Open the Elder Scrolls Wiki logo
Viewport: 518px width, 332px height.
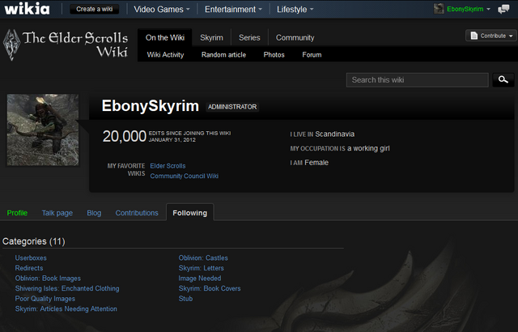click(66, 45)
